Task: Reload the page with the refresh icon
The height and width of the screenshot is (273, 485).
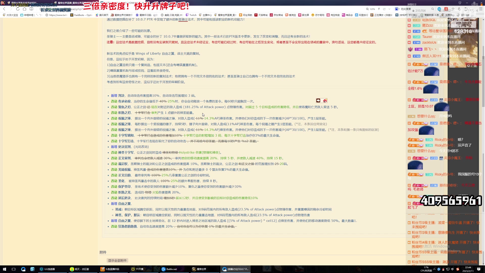Action: pyautogui.click(x=18, y=9)
